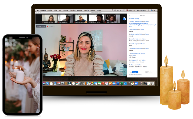Click the red Recording indicator
The image size is (193, 119).
tap(51, 26)
